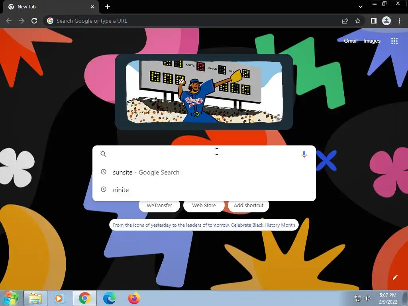Image resolution: width=408 pixels, height=306 pixels.
Task: Click inside the Google search box
Action: [204, 154]
